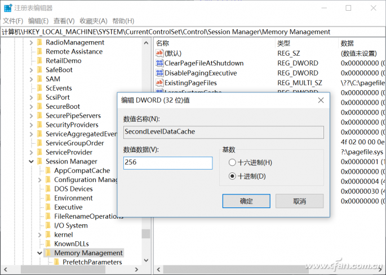Close the 编辑 DWORD dialog with X
386x275 pixels.
pos(321,100)
